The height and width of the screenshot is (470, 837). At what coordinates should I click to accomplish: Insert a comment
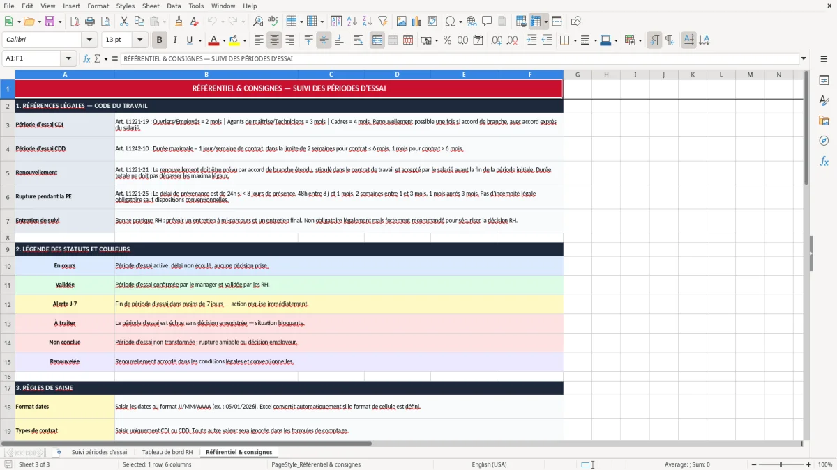(x=487, y=22)
